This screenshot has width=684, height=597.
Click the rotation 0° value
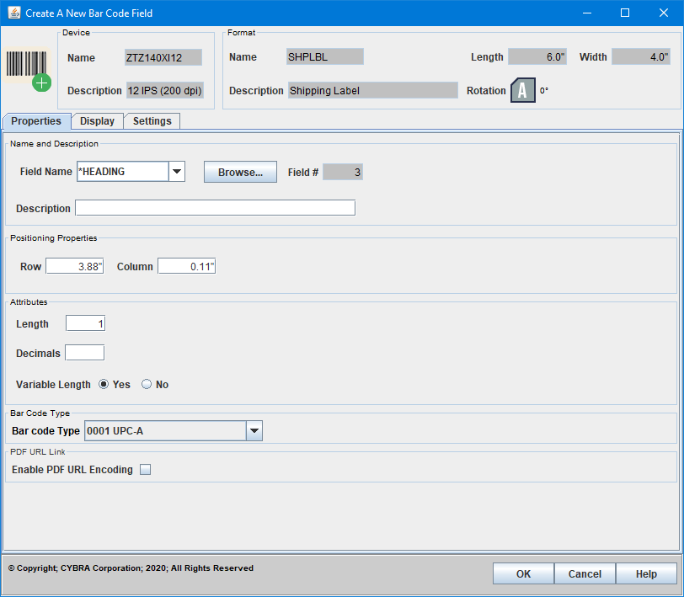pos(544,90)
